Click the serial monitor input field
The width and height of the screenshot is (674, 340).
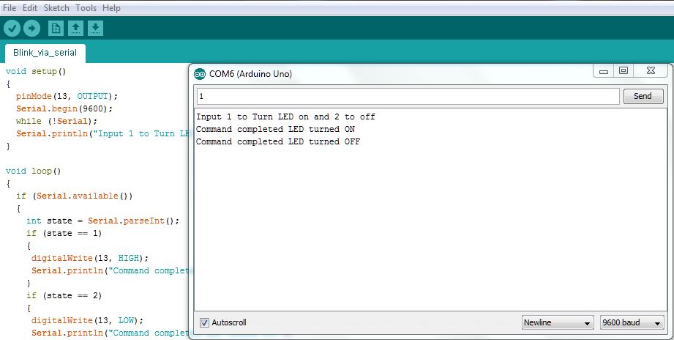[408, 96]
